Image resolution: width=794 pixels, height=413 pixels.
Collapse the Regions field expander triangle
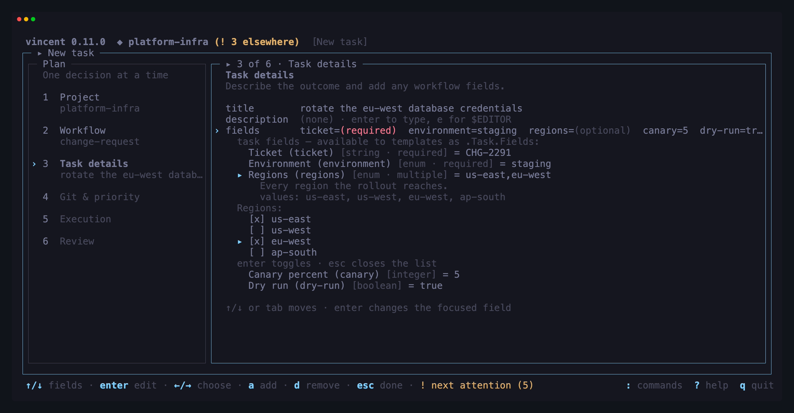240,175
